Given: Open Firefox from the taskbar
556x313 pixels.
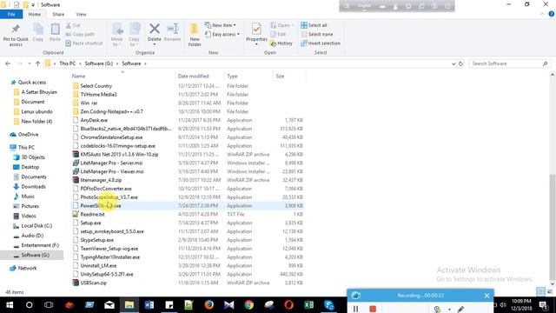Looking at the screenshot, I should (208, 305).
